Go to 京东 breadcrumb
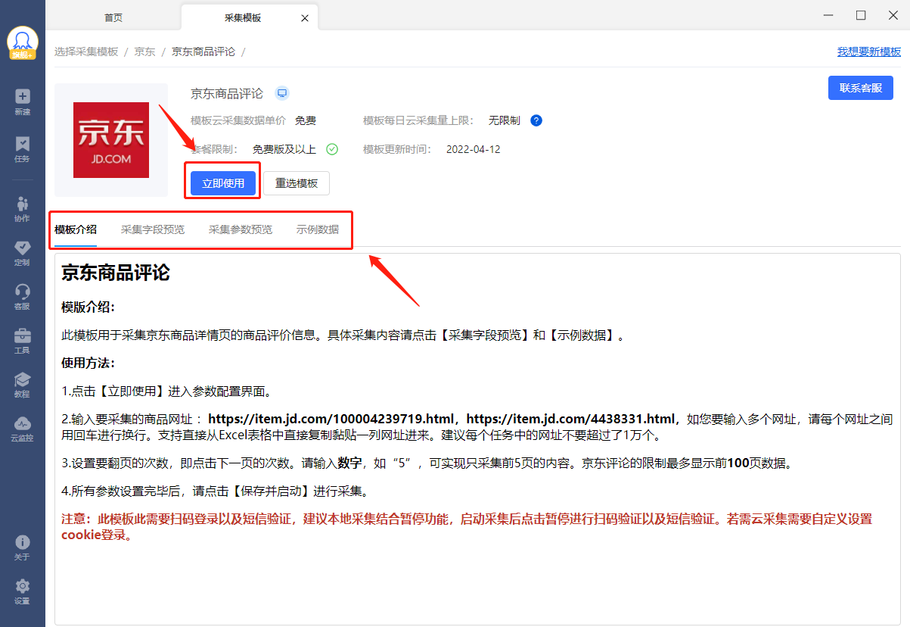 click(144, 51)
